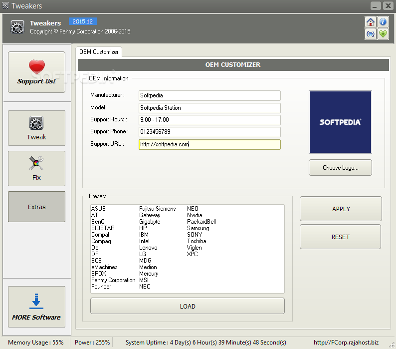
Task: Select the Samsung preset
Action: coord(198,228)
